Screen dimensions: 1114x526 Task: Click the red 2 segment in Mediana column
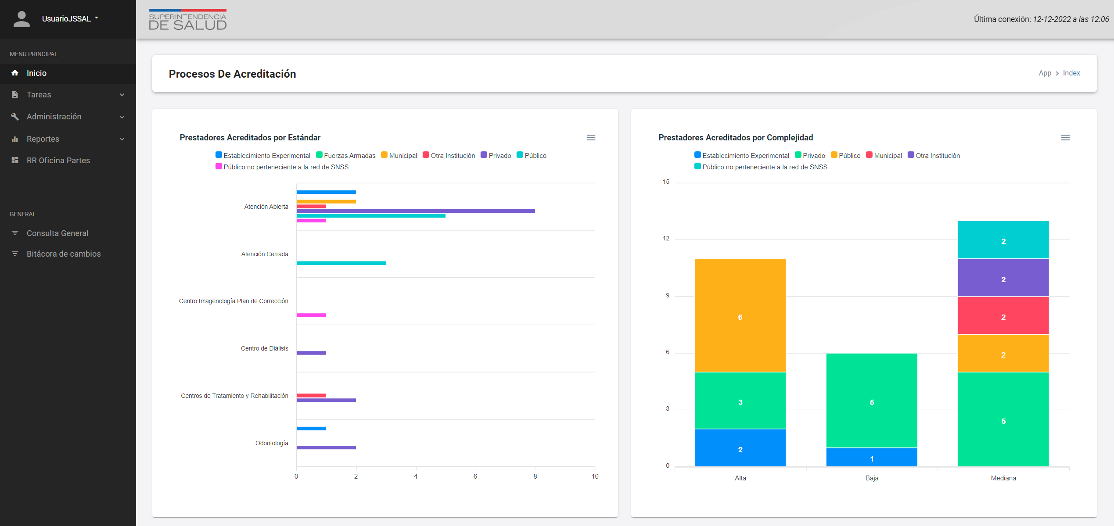pos(1003,315)
